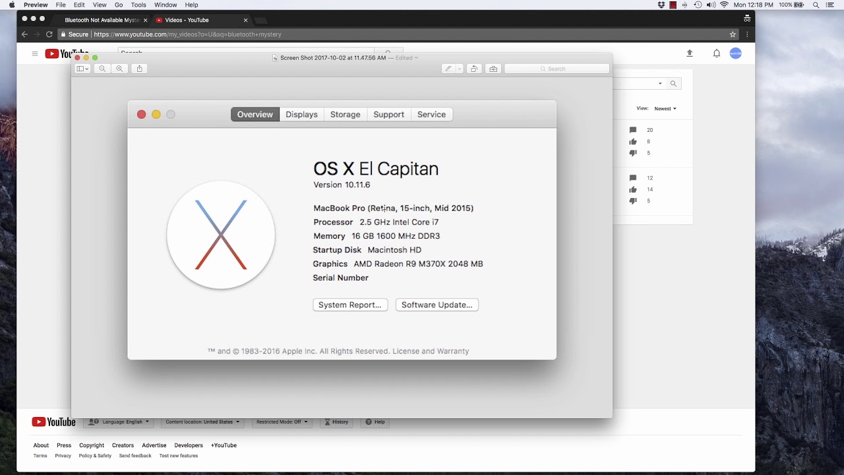Select the highlight pen tool in Preview
Viewport: 844px width, 475px height.
point(448,69)
